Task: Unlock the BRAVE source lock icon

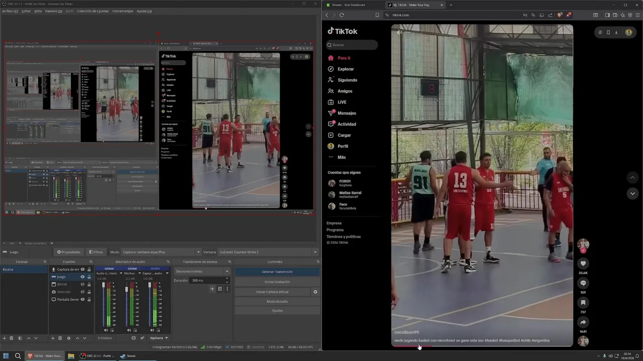Action: pos(89,284)
